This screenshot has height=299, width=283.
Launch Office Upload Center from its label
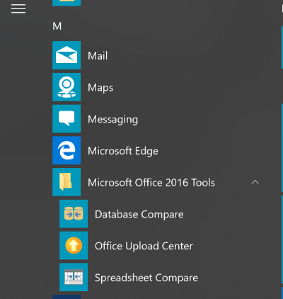coord(144,246)
